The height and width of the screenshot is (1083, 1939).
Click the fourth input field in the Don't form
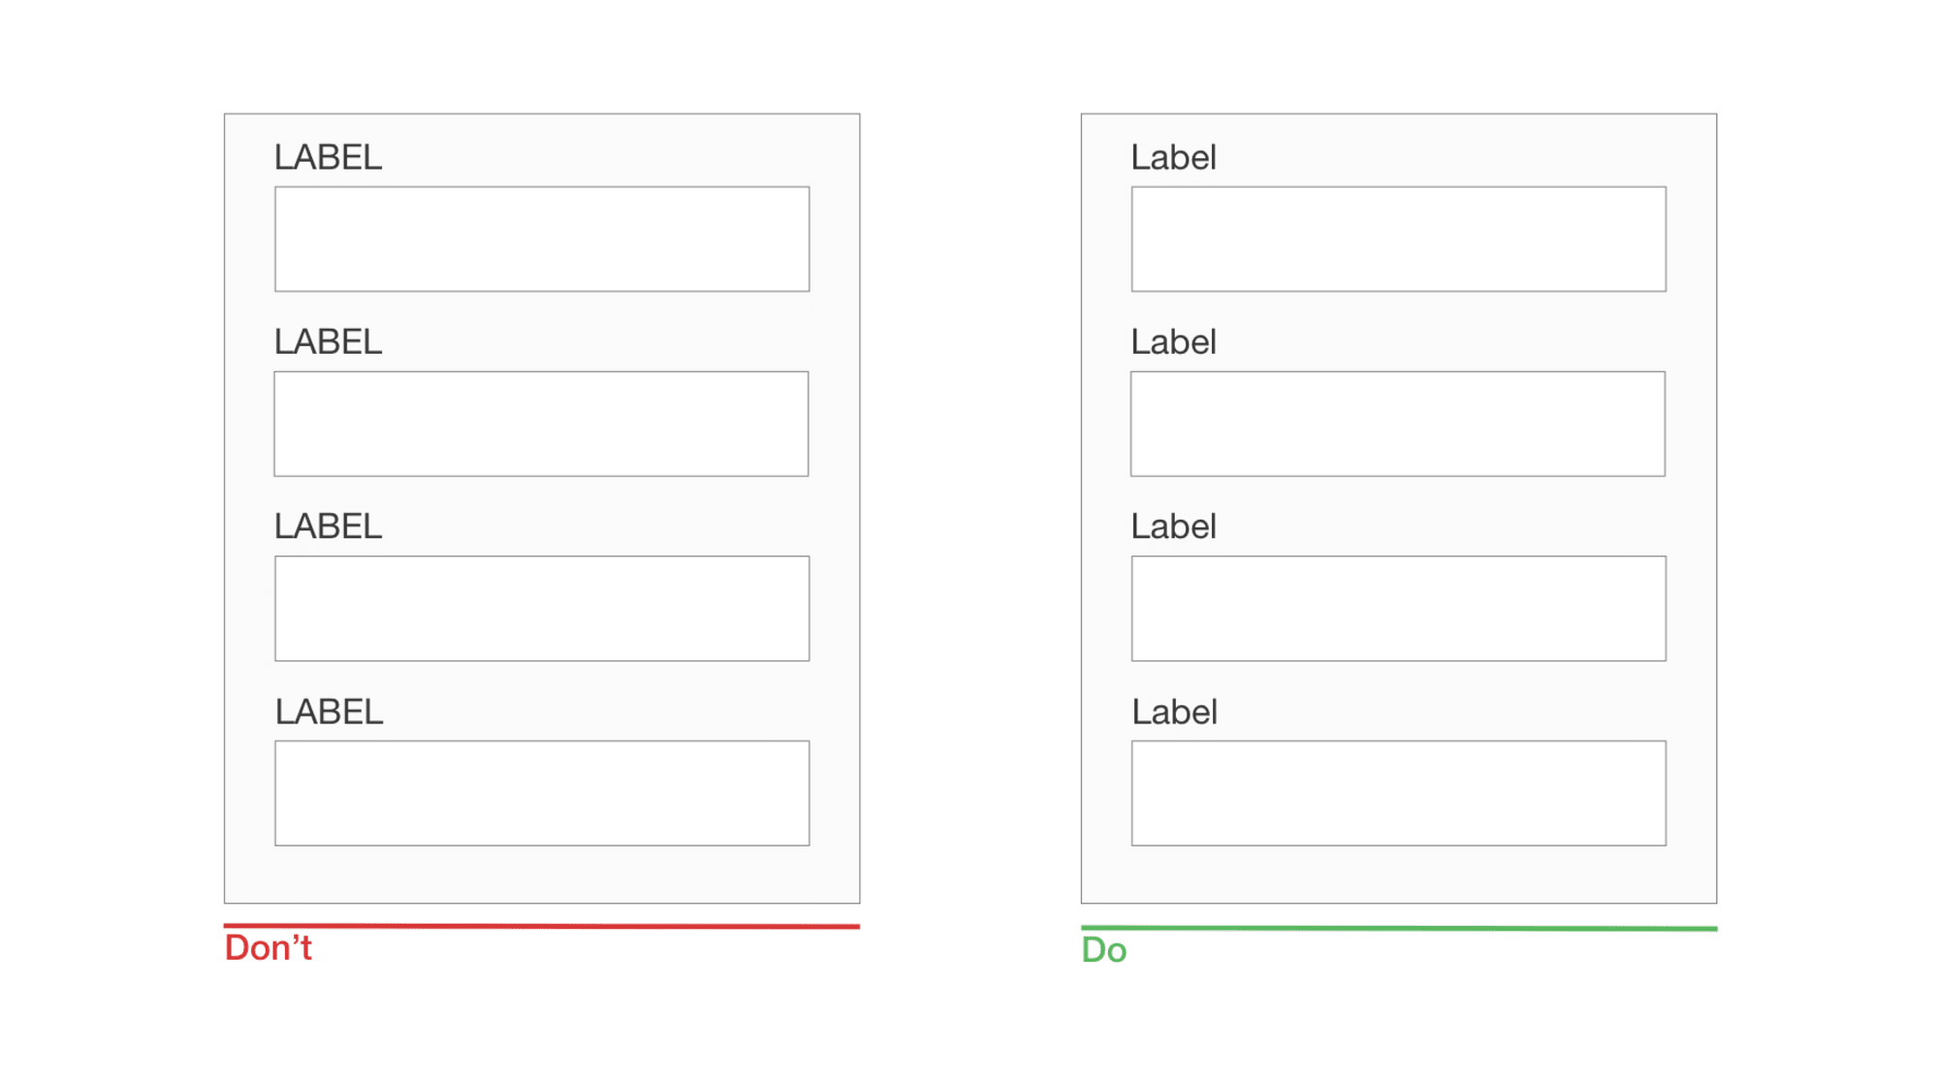542,793
